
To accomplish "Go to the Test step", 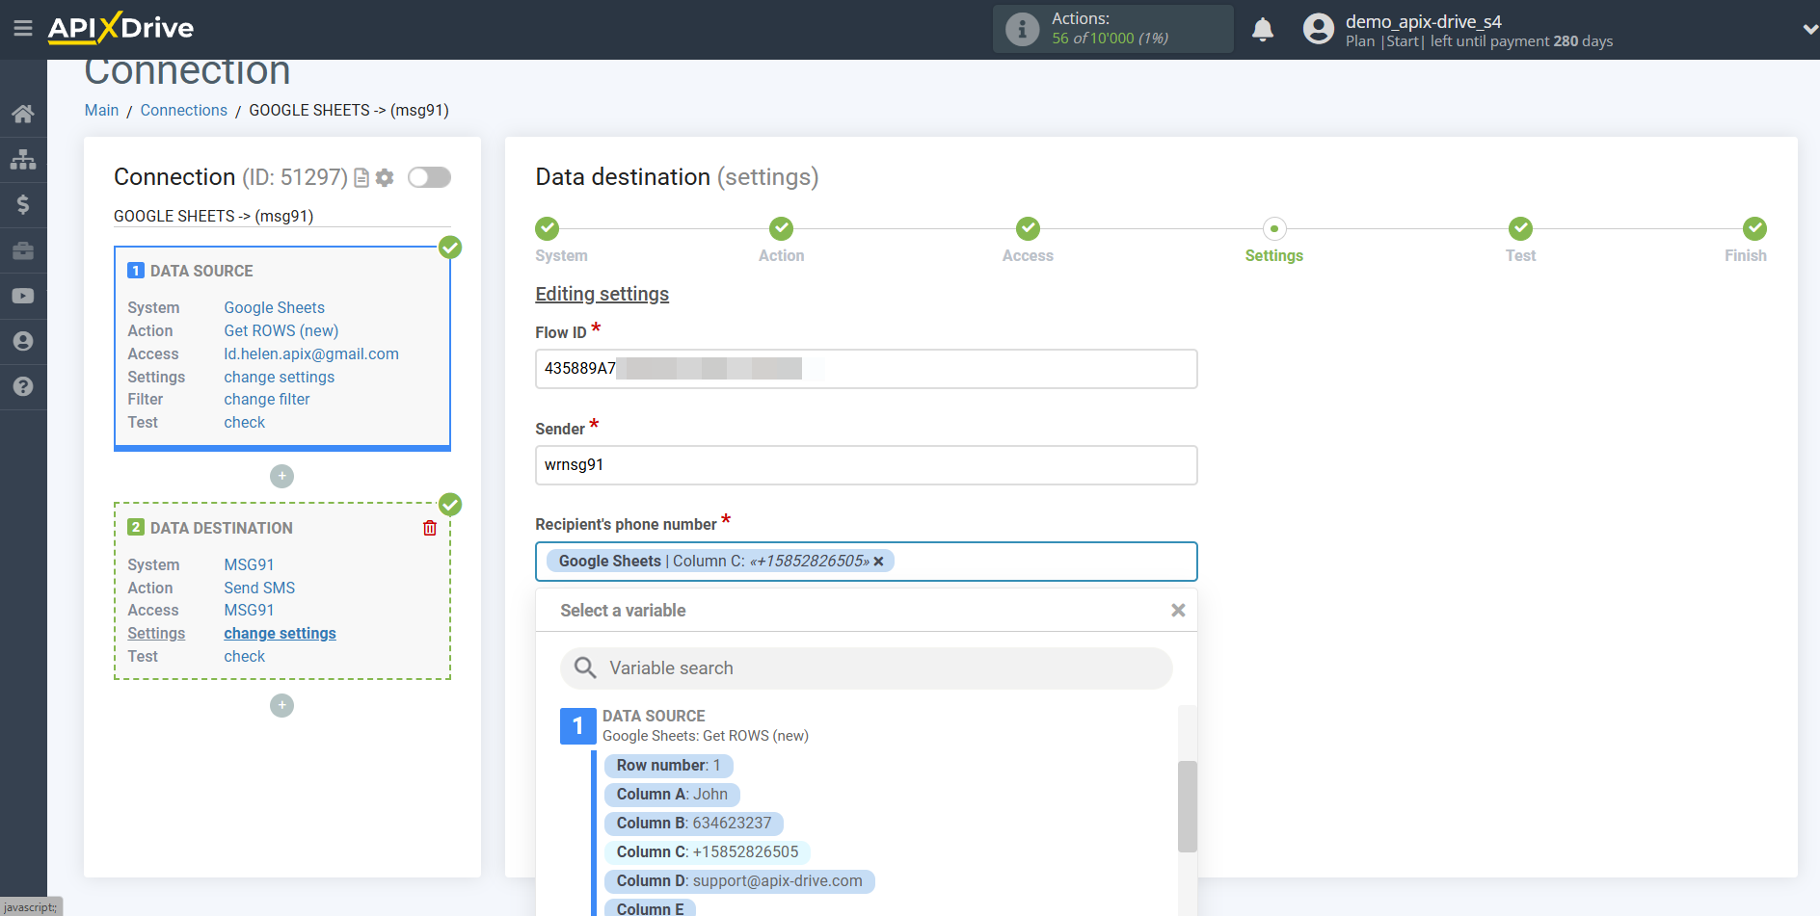I will click(x=1520, y=228).
